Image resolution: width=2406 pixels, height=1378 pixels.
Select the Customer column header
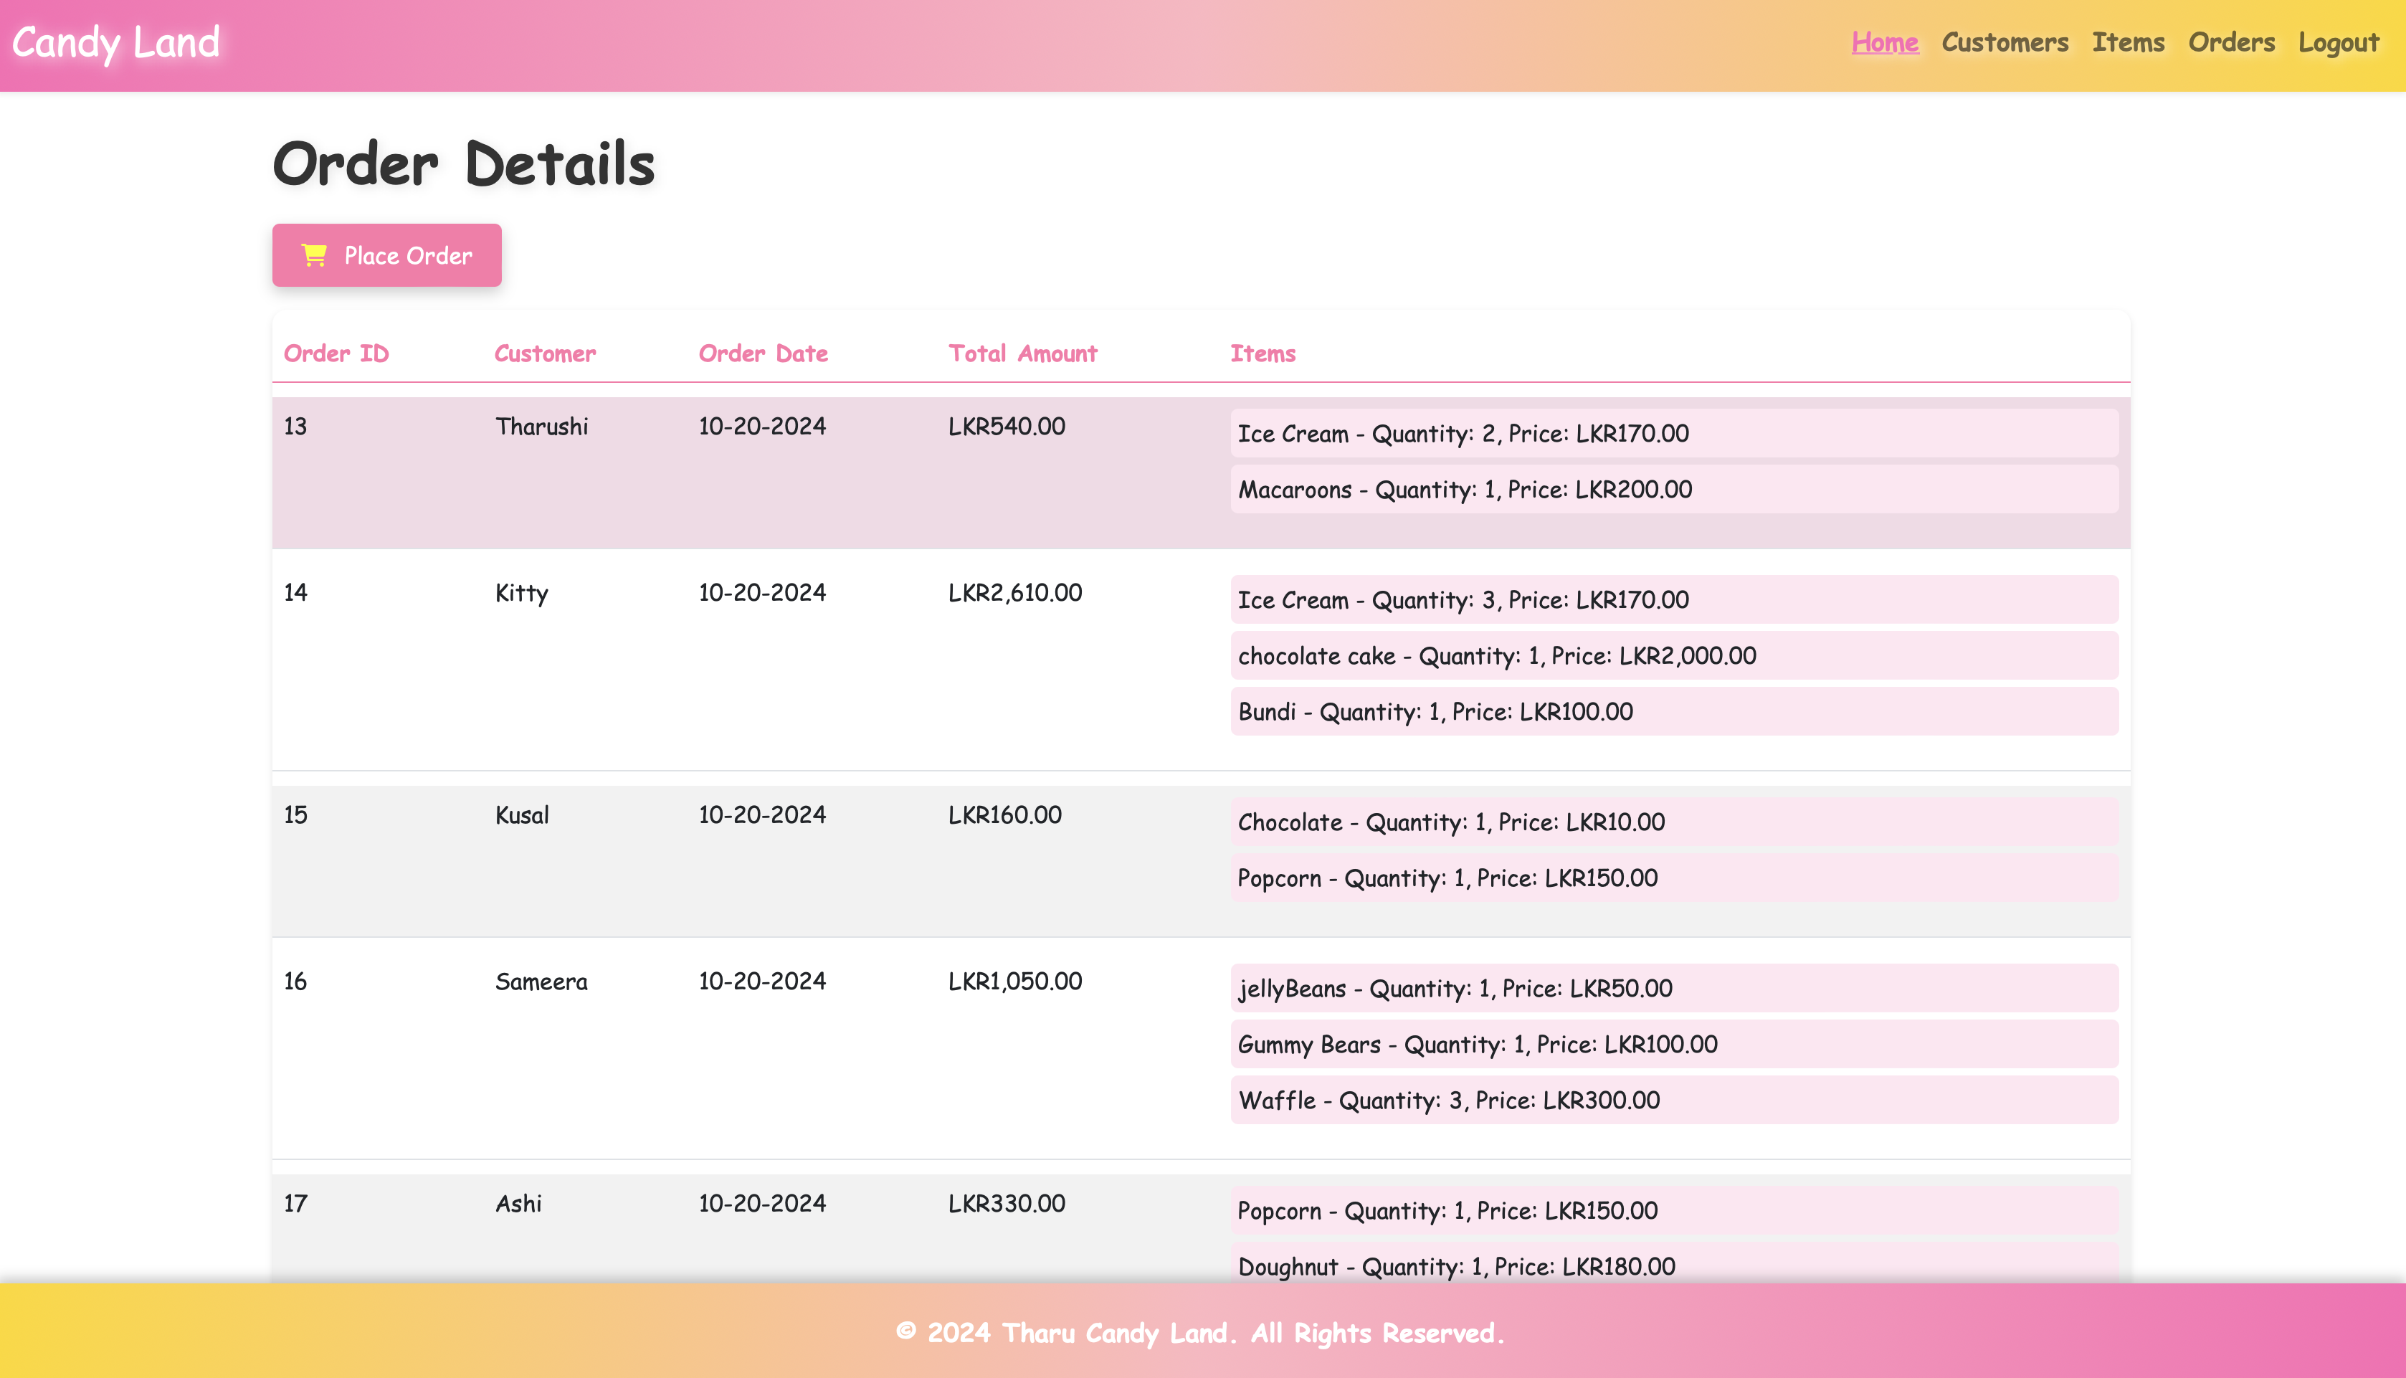tap(545, 353)
